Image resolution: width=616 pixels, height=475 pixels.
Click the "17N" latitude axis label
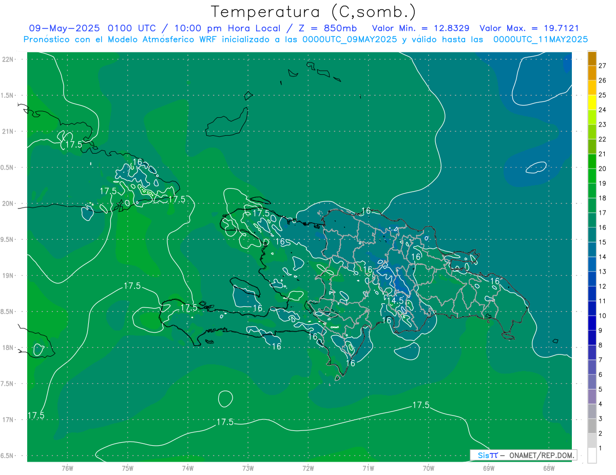pos(8,420)
